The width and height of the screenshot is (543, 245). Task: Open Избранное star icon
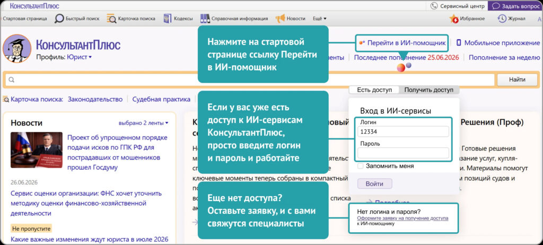(x=454, y=19)
